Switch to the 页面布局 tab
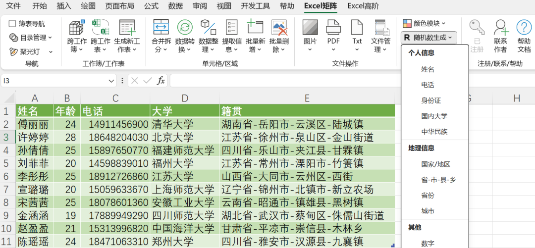Screen dimensions: 535x248 click(119, 6)
